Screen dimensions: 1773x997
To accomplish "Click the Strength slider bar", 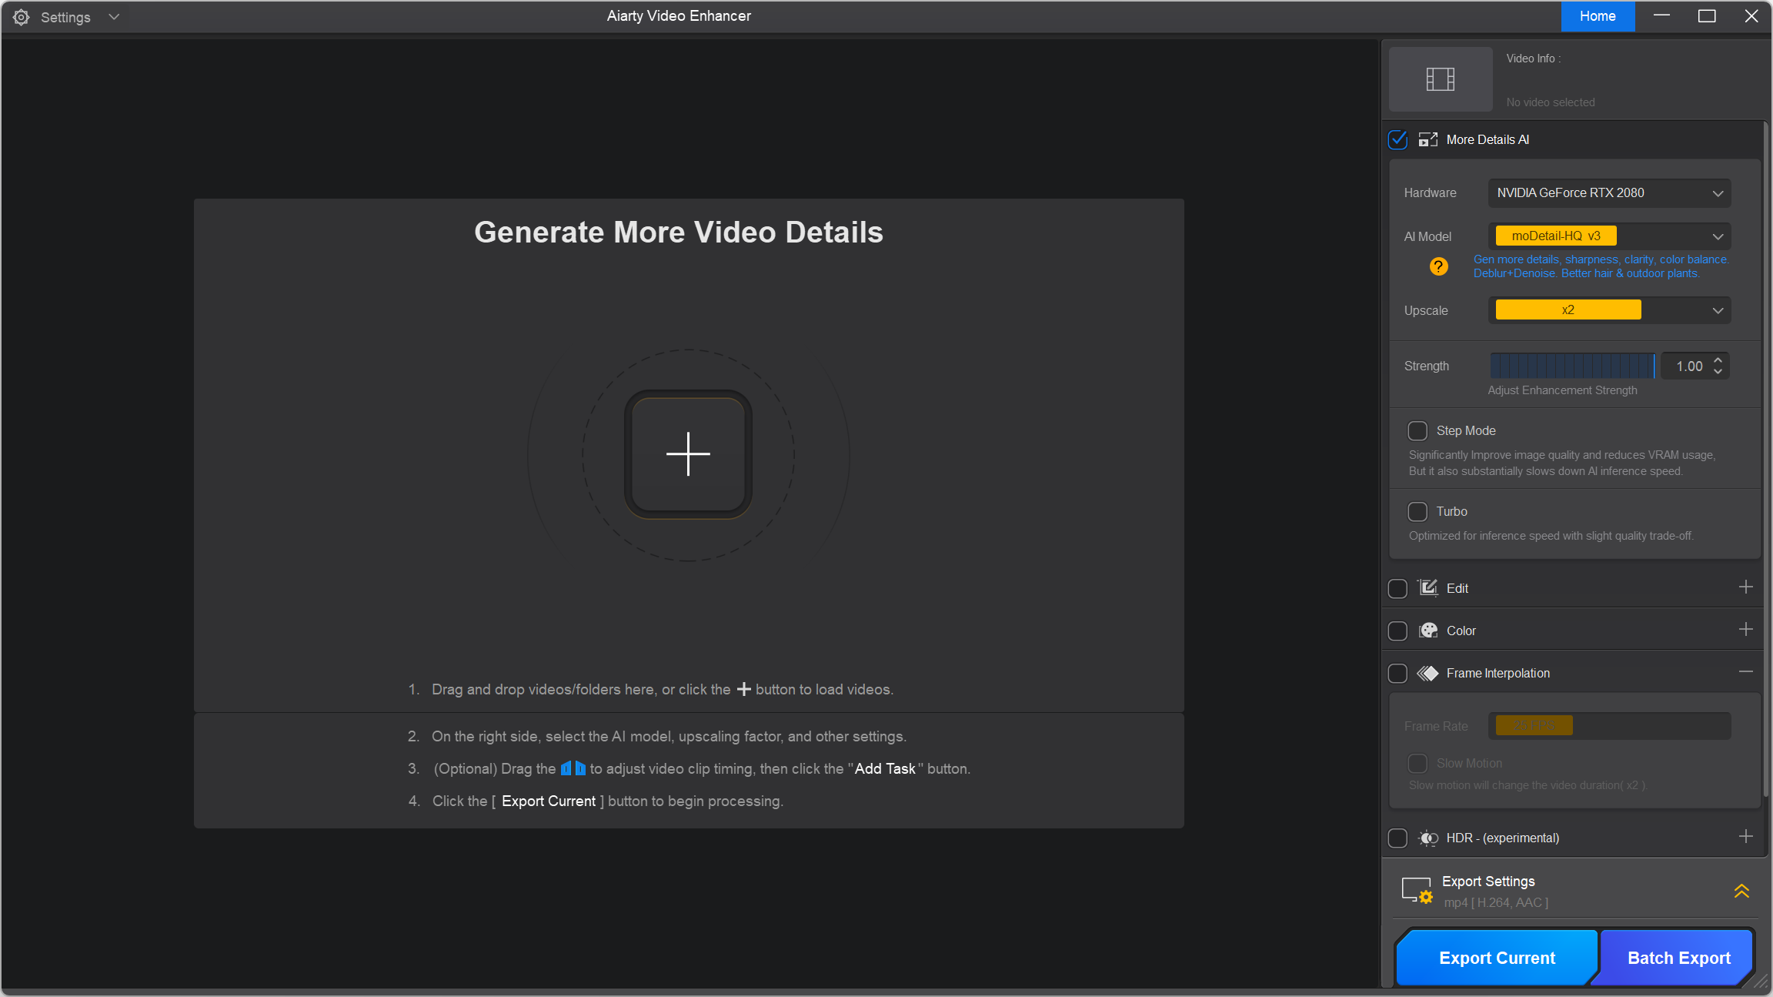I will point(1571,366).
